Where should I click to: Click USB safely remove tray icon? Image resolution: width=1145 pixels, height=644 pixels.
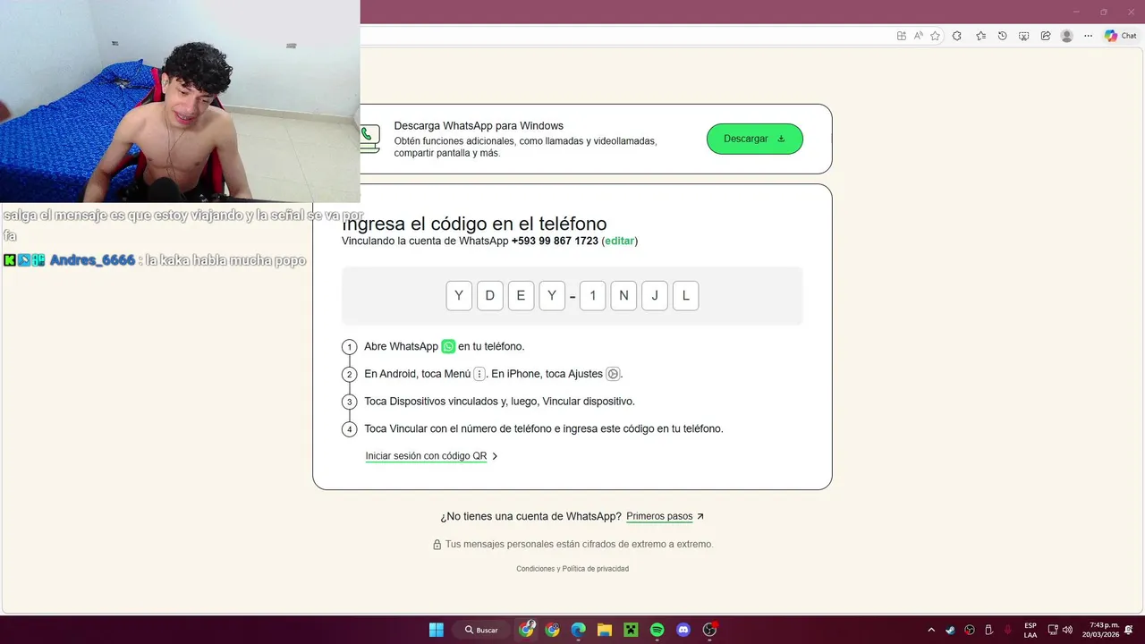(988, 630)
